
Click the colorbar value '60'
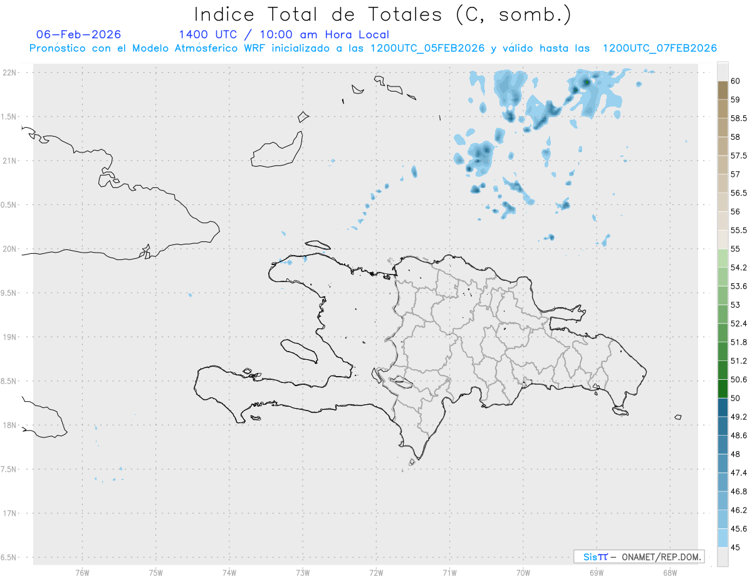tap(736, 81)
